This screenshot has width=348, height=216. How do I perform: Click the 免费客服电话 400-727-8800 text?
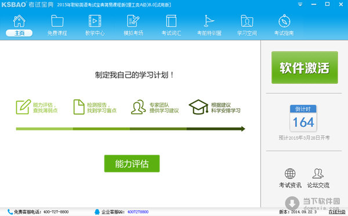click(x=41, y=212)
